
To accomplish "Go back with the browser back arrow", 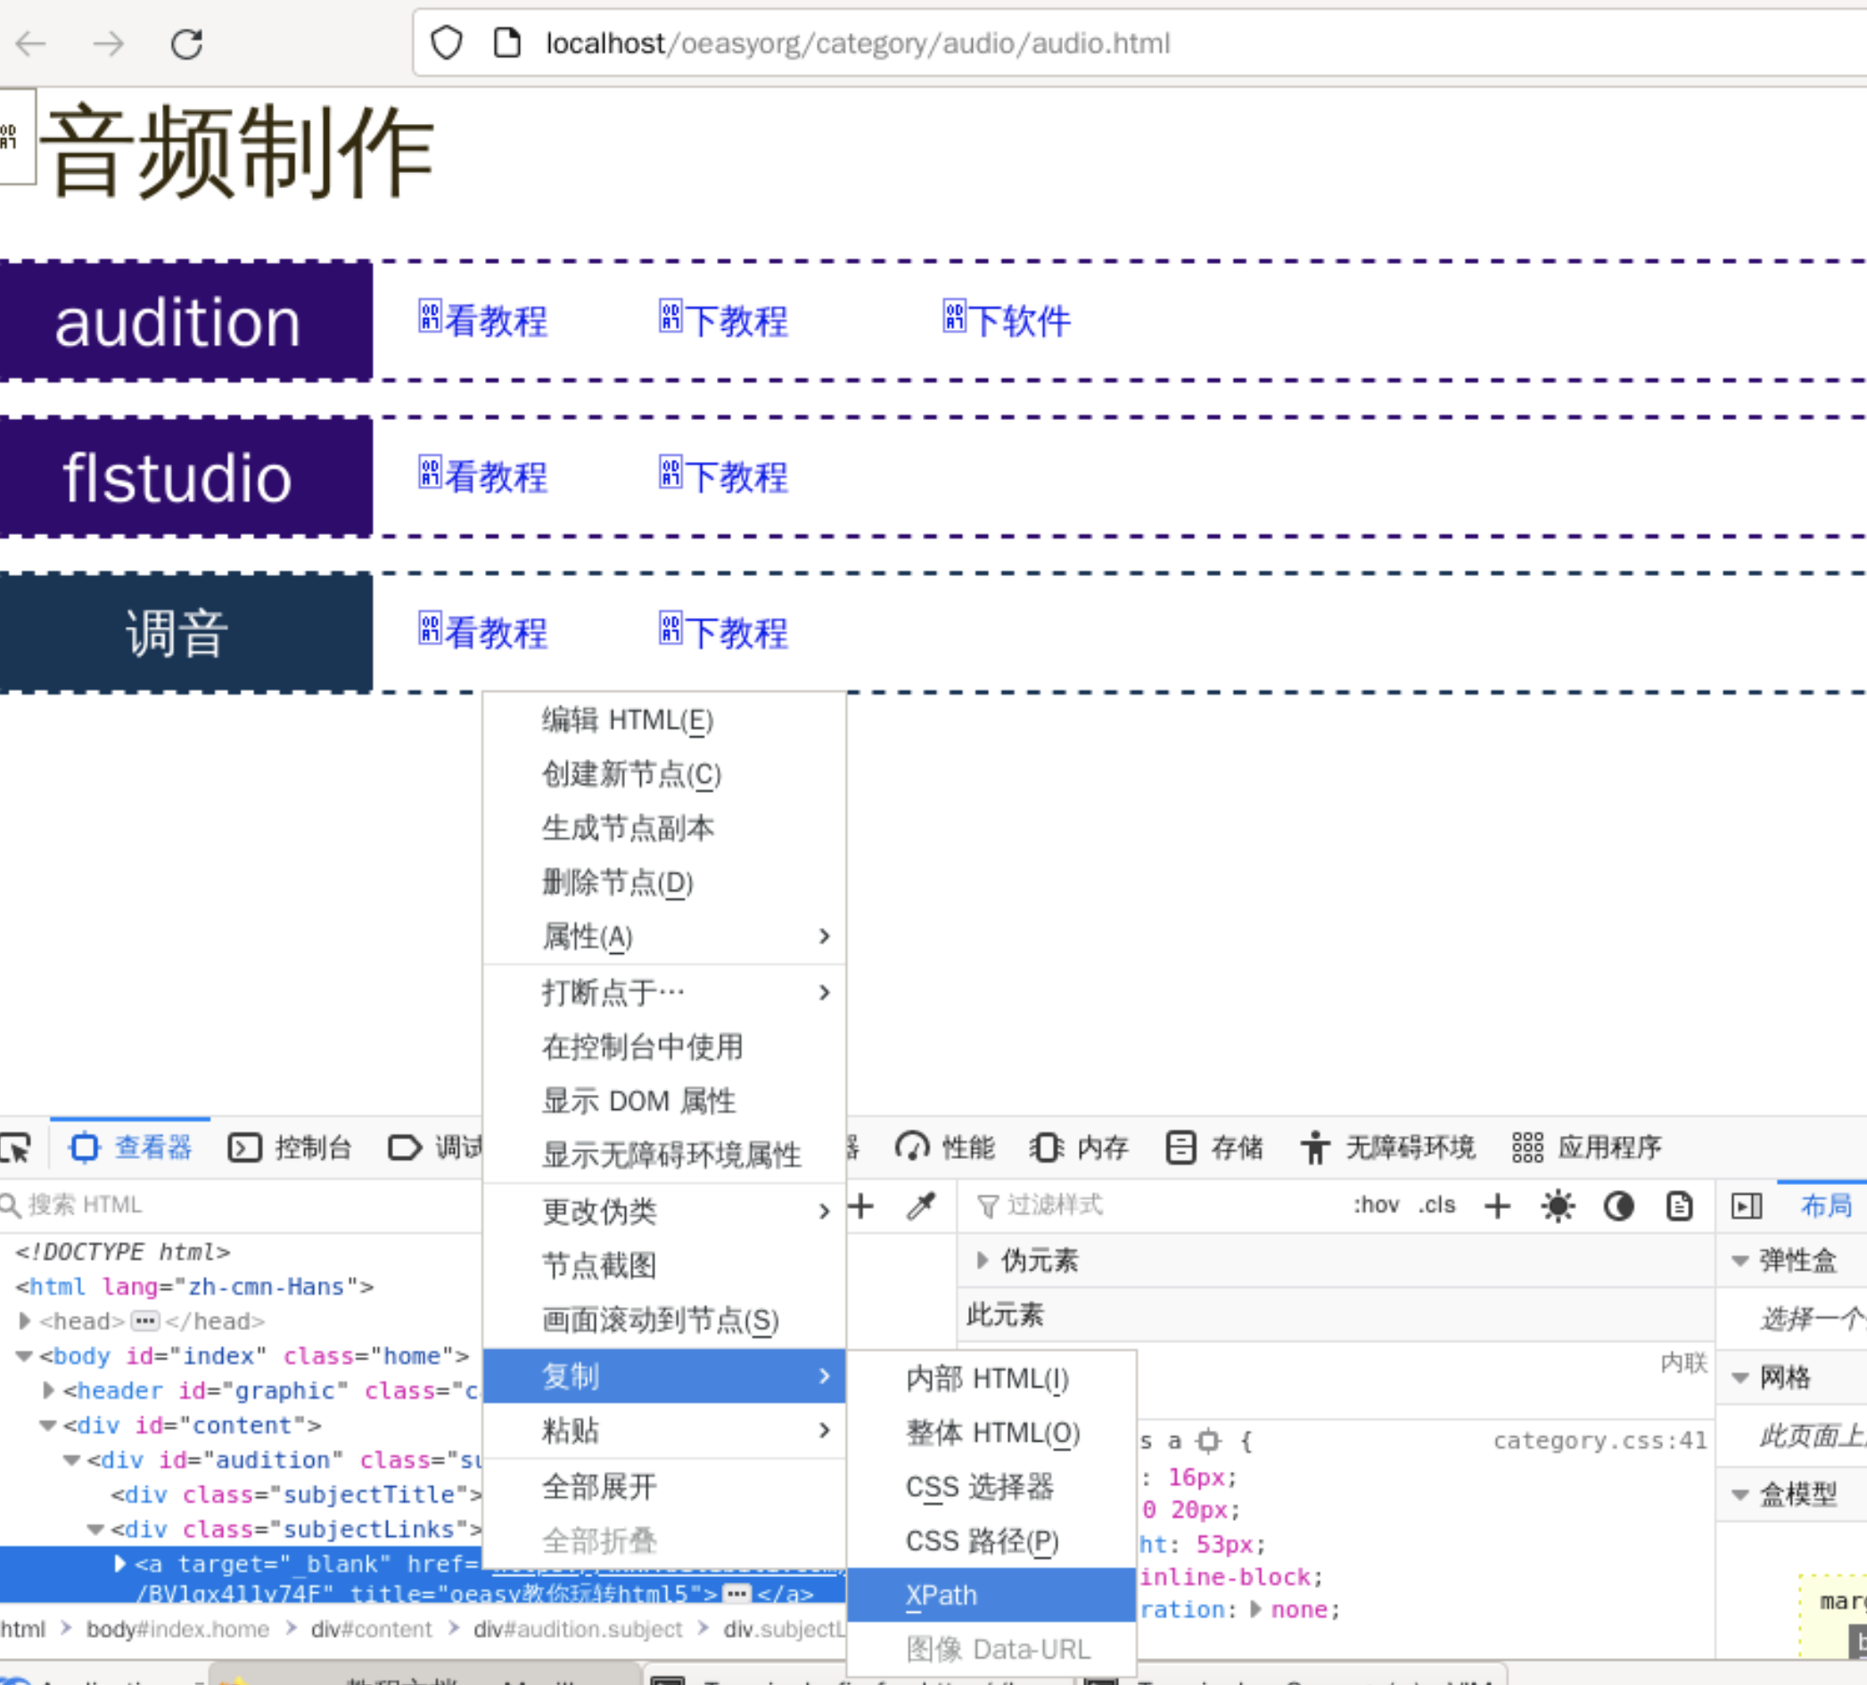I will [31, 44].
